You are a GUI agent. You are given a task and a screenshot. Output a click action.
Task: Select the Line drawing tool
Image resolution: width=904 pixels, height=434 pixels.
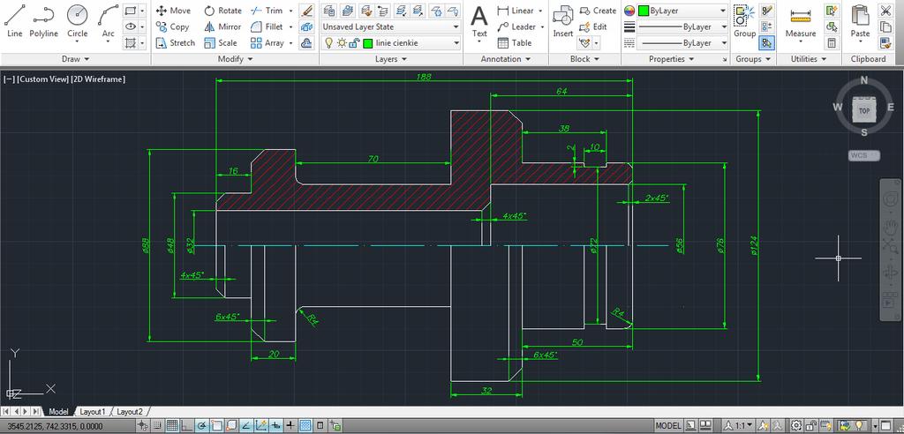pos(14,21)
